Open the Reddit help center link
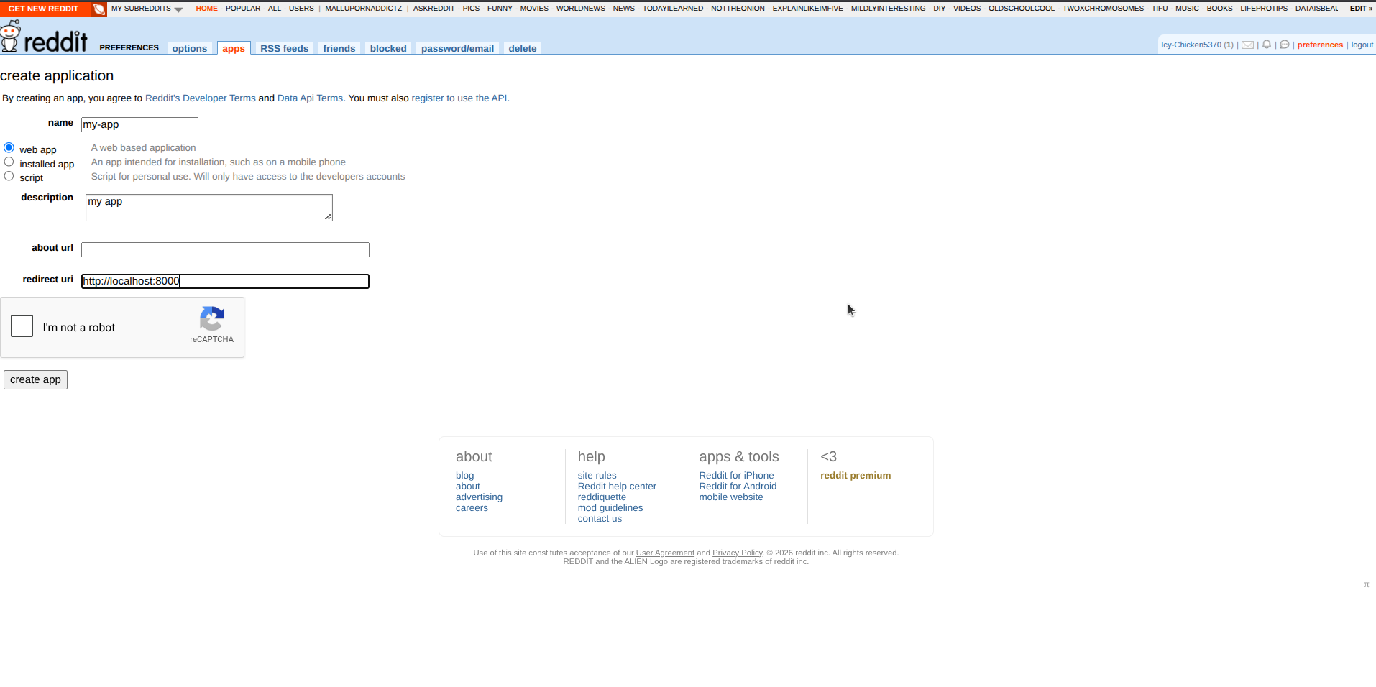The width and height of the screenshot is (1376, 687). (617, 487)
